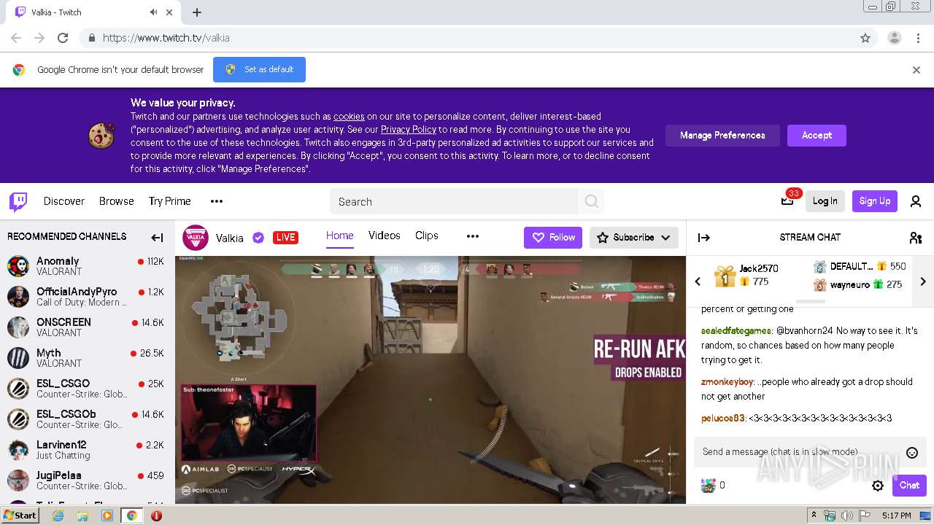Open the user account menu icon
This screenshot has height=525, width=934.
[916, 201]
